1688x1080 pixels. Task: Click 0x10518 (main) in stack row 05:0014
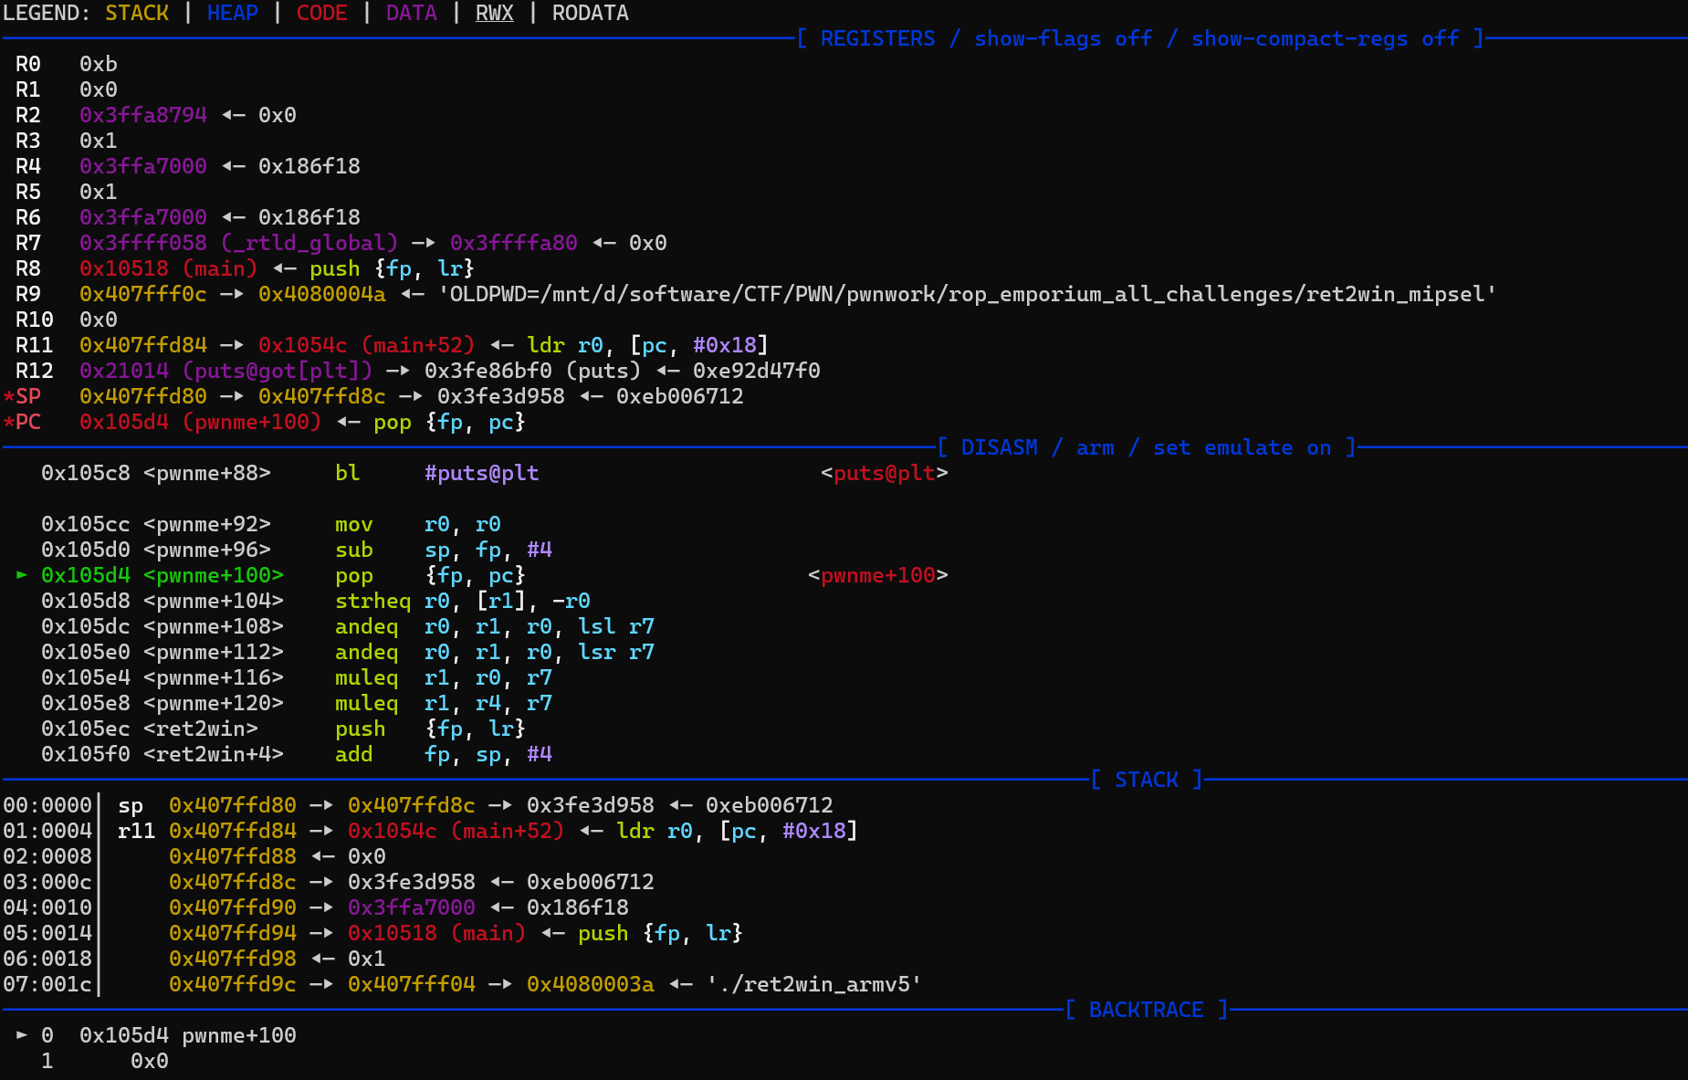(437, 933)
